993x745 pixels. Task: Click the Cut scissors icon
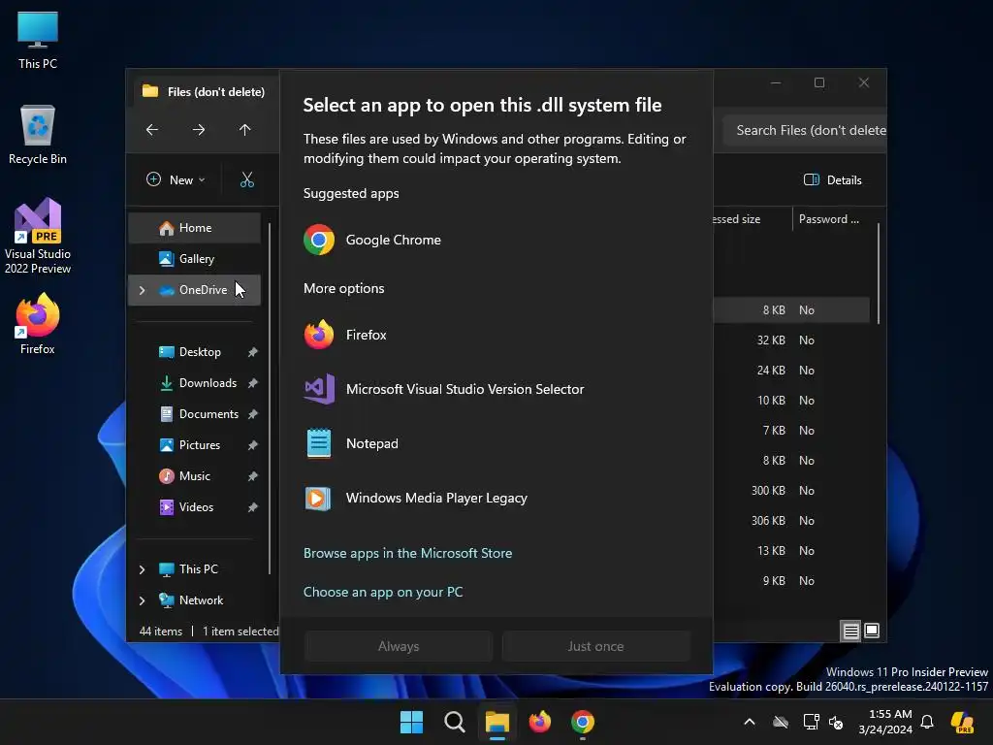(x=247, y=179)
